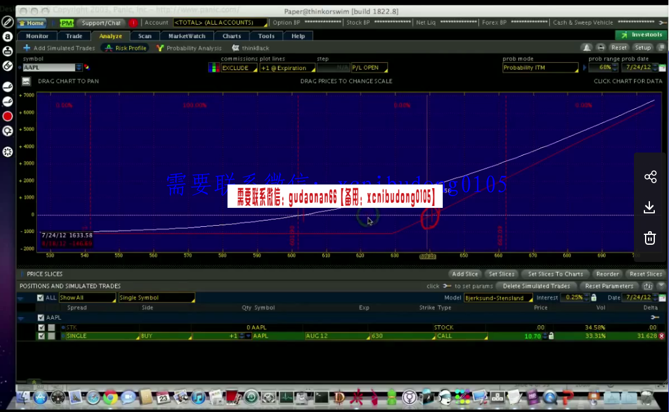This screenshot has height=412, width=669.
Task: Switch to the MarketWatch tab
Action: click(x=187, y=36)
